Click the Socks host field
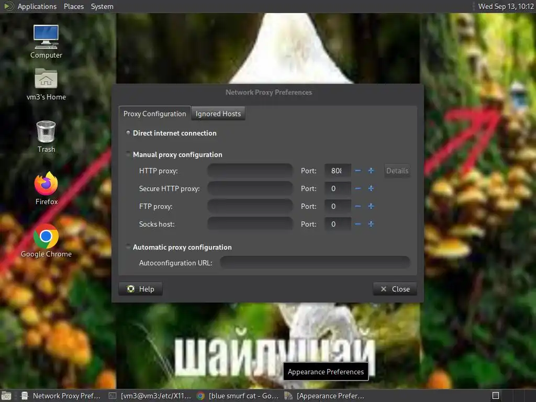The height and width of the screenshot is (402, 536). [250, 224]
